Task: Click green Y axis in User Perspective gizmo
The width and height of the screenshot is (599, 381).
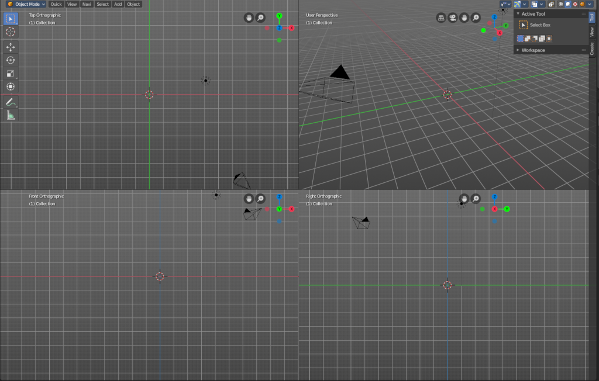Action: click(x=505, y=26)
